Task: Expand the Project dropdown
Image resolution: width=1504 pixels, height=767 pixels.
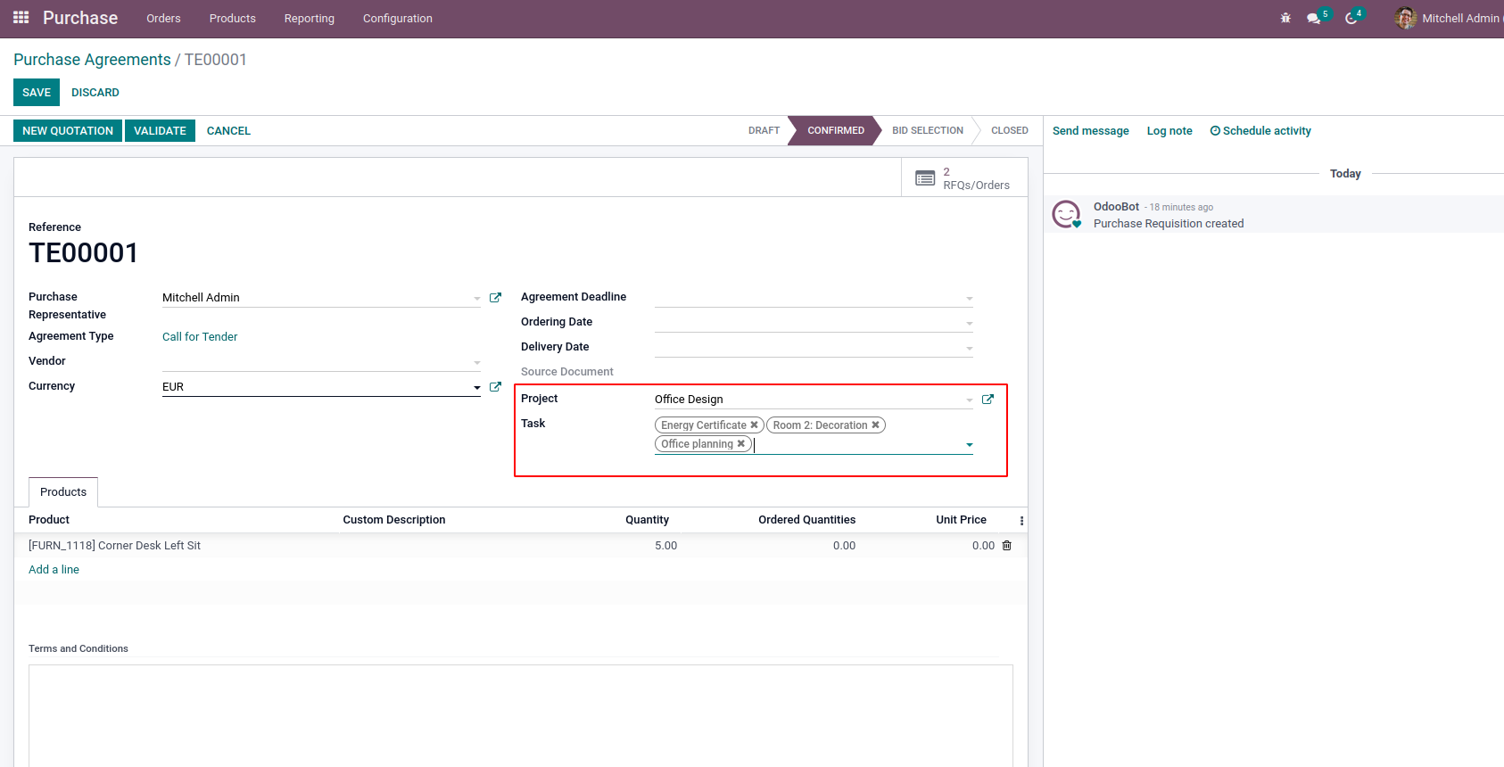Action: tap(970, 400)
